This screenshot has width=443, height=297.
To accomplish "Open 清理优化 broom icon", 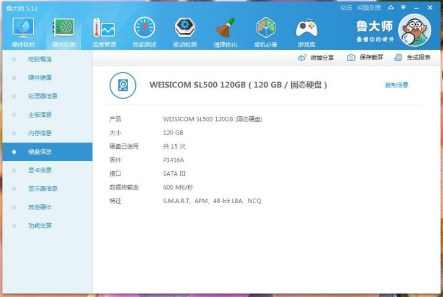I will pyautogui.click(x=225, y=27).
